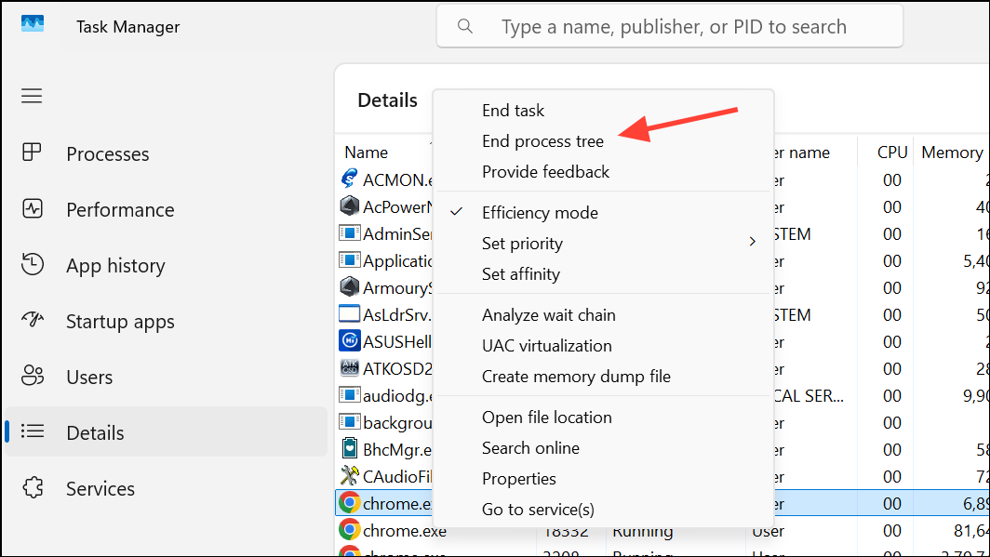This screenshot has height=557, width=990.
Task: Open Properties for the selected process
Action: [519, 478]
